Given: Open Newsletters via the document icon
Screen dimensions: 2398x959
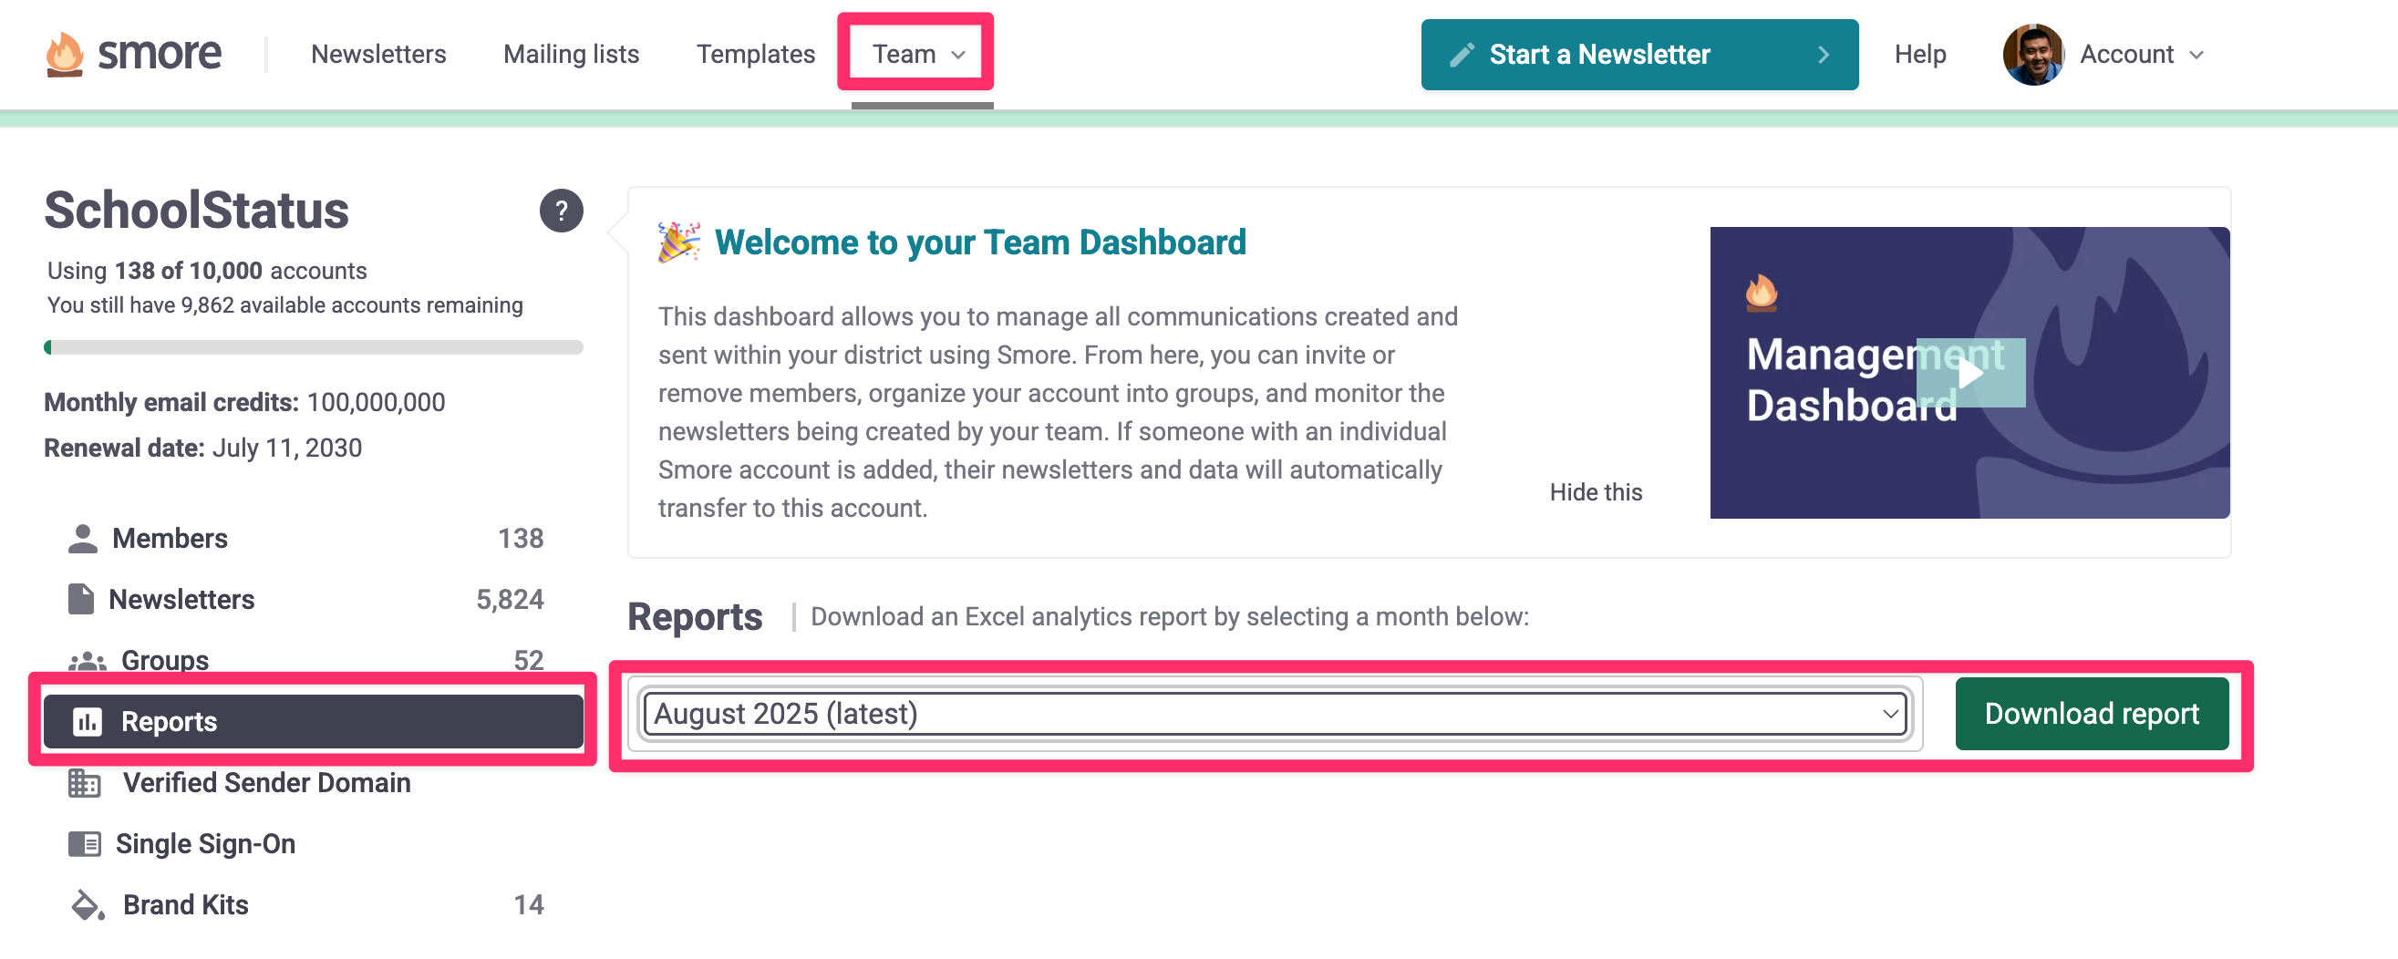Looking at the screenshot, I should click(x=84, y=599).
